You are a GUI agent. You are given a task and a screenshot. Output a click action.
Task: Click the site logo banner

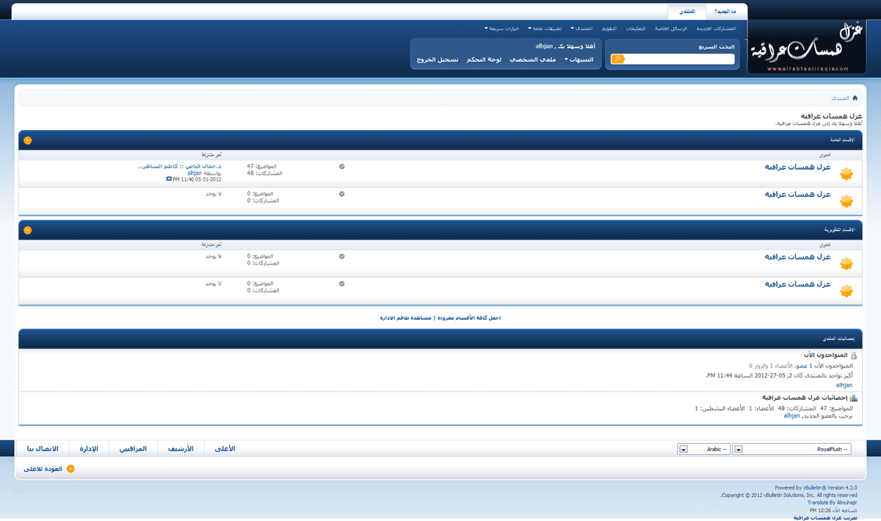click(808, 46)
